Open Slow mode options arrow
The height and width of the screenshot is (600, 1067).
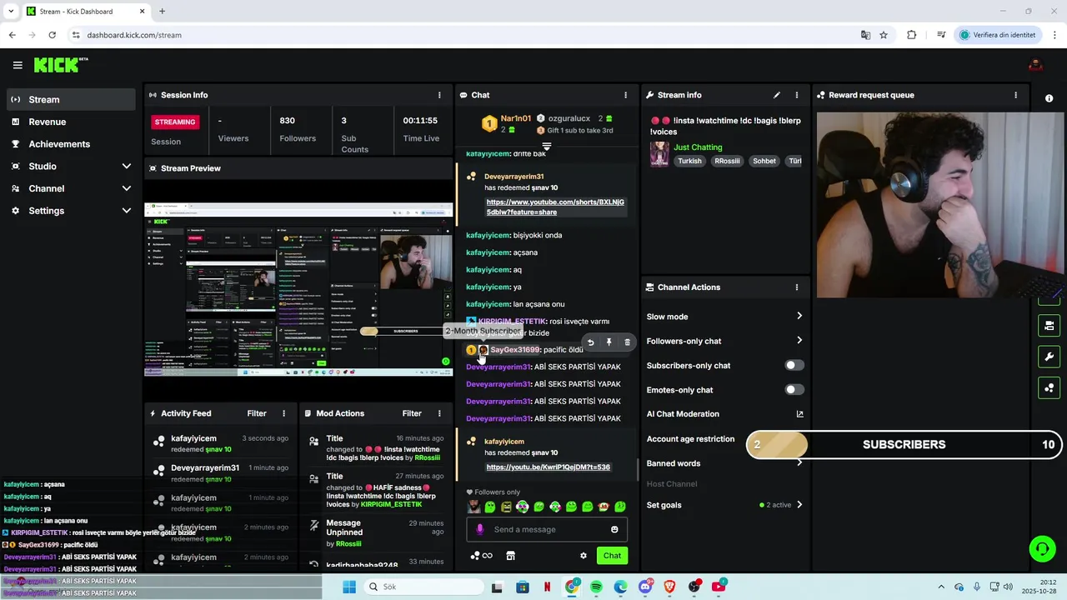click(799, 316)
